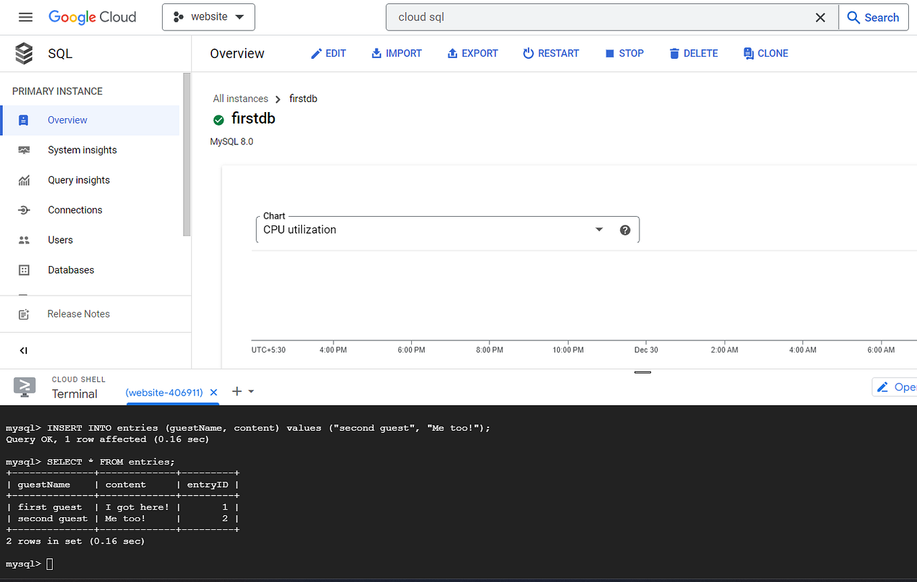Click the Release Notes document icon
The width and height of the screenshot is (917, 582).
pyautogui.click(x=25, y=313)
